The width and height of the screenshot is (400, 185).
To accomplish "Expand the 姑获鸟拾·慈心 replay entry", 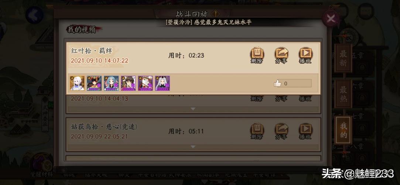I will [193, 147].
